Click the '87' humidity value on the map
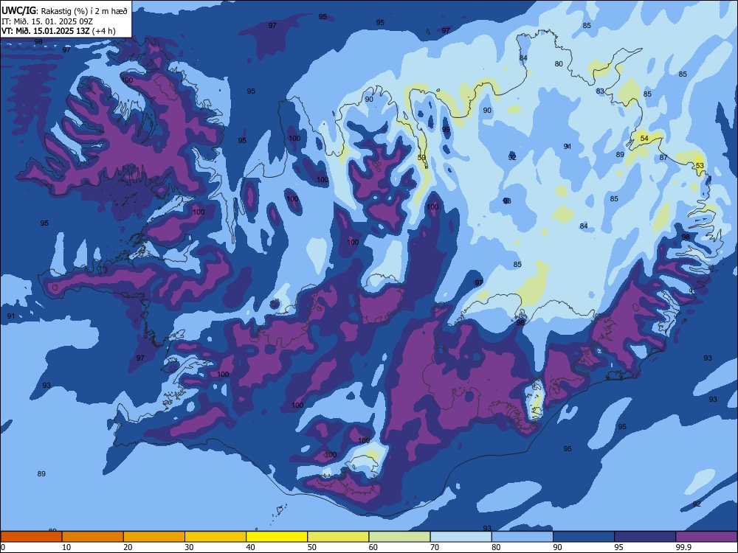The width and height of the screenshot is (738, 553). [663, 158]
